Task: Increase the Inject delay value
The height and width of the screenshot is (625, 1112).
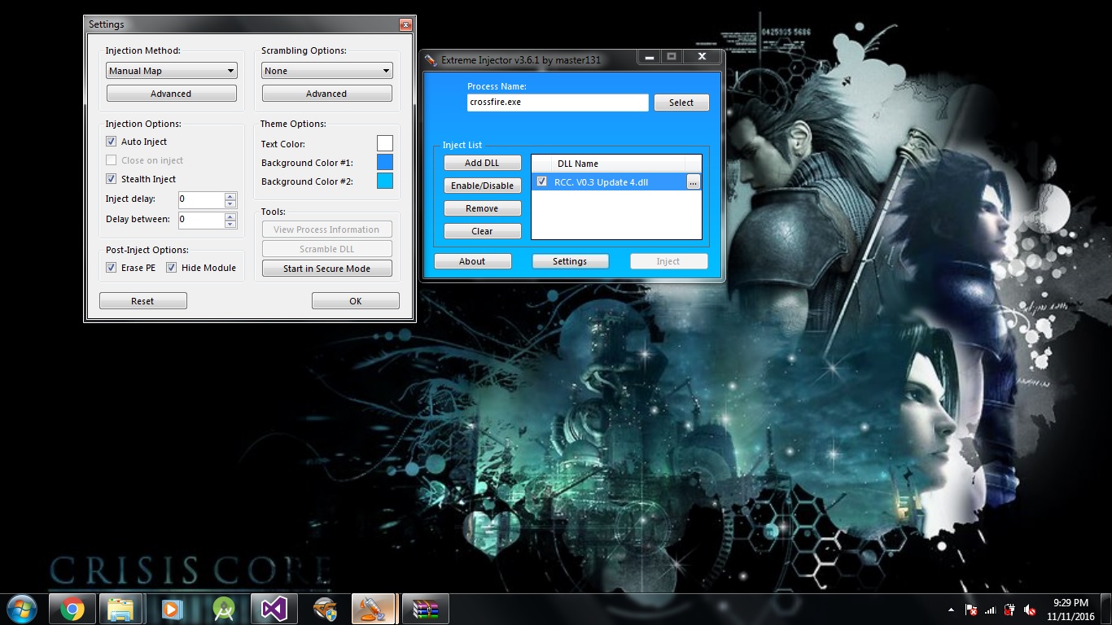Action: (230, 196)
